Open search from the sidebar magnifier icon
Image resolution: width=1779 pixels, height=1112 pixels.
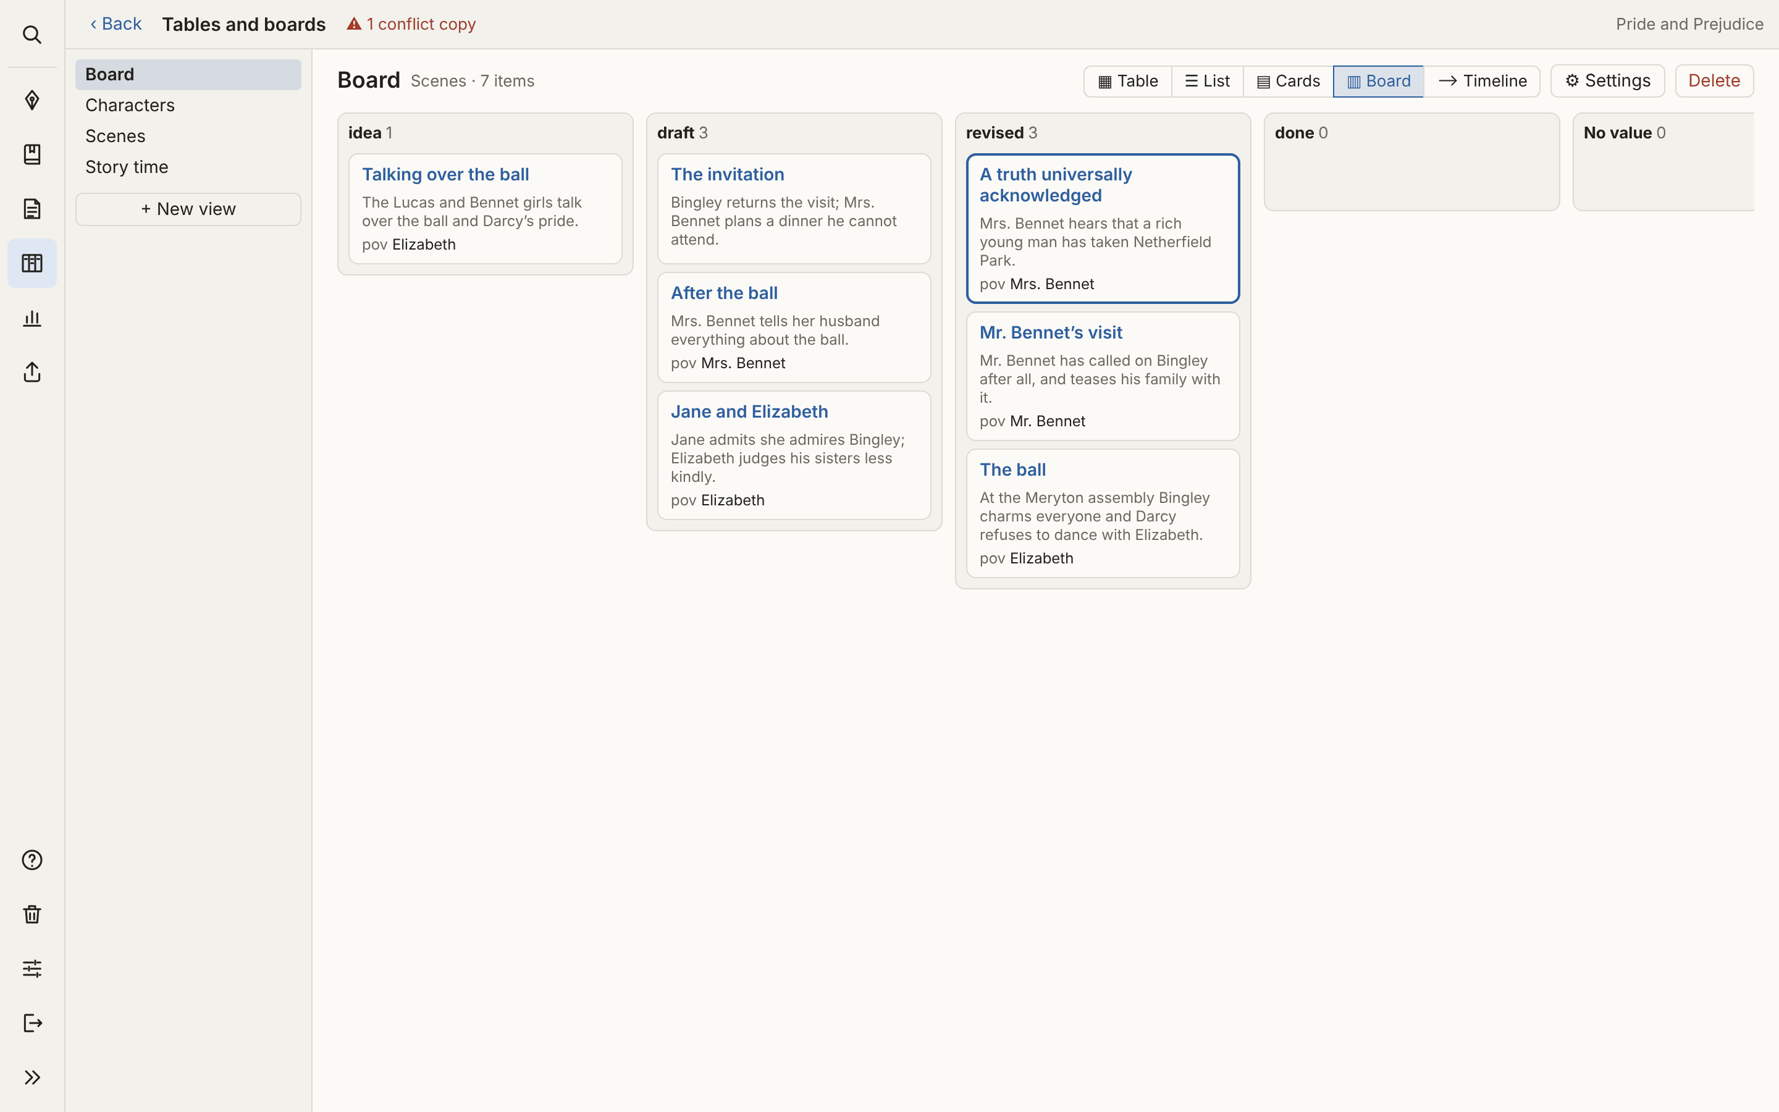pos(32,35)
